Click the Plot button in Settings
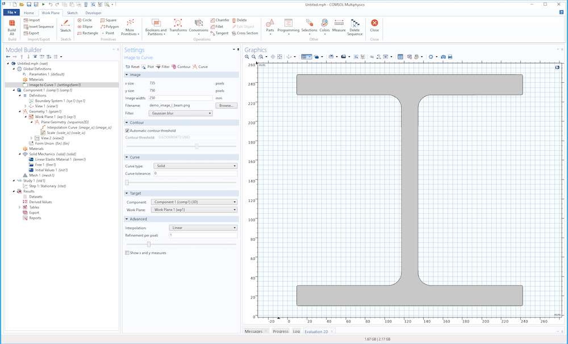Image resolution: width=568 pixels, height=344 pixels. click(148, 66)
